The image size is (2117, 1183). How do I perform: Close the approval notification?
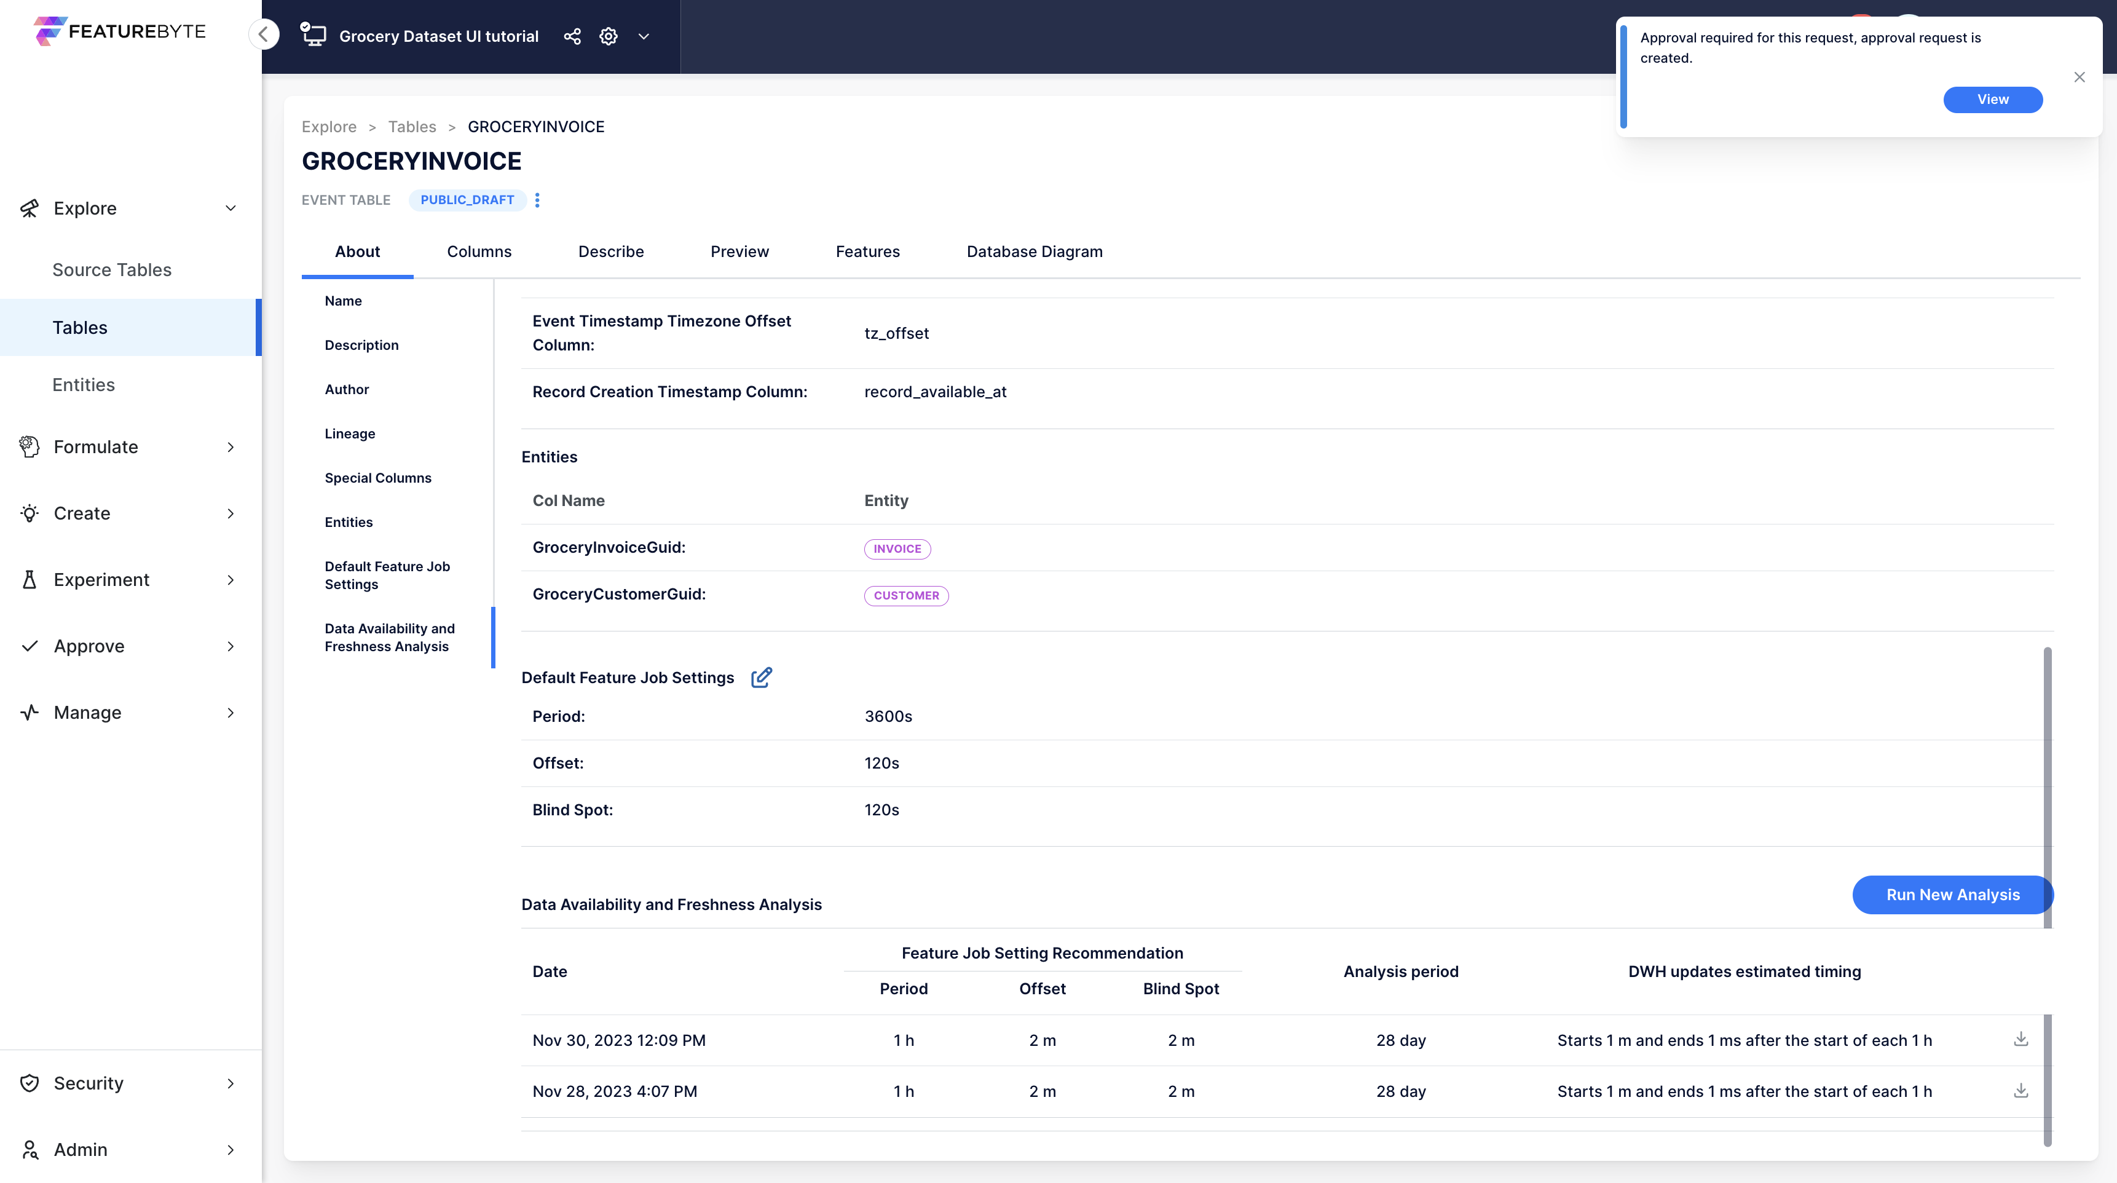(x=2079, y=77)
